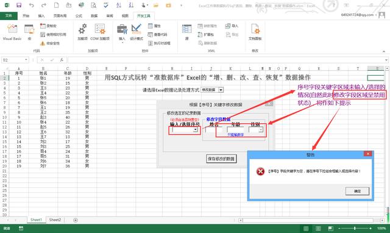Screen dimensions: 390x233
Task: Save the workbook from quick access toolbar
Action: click(x=19, y=5)
